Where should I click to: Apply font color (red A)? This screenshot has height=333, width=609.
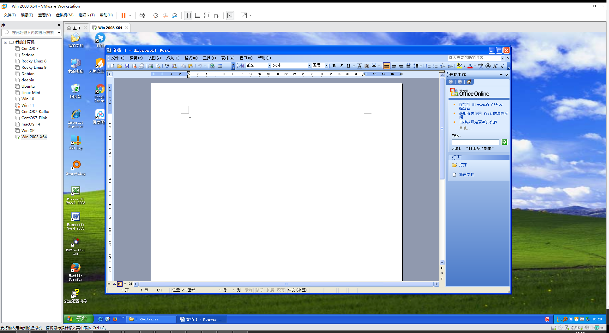coord(470,66)
